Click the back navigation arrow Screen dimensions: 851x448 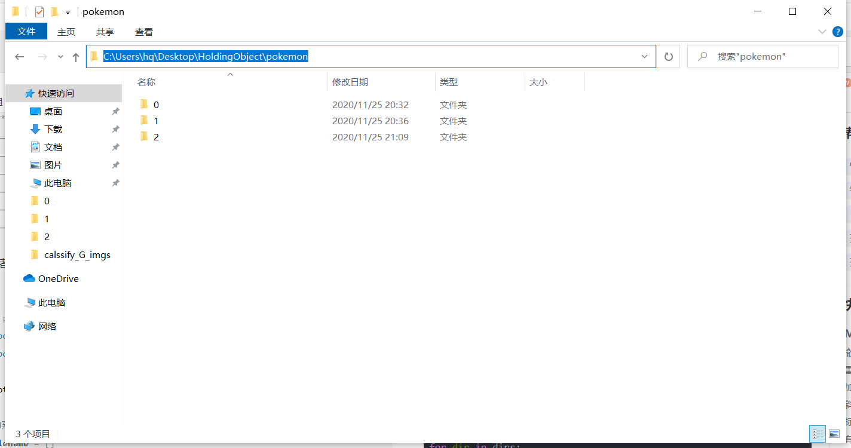(19, 57)
